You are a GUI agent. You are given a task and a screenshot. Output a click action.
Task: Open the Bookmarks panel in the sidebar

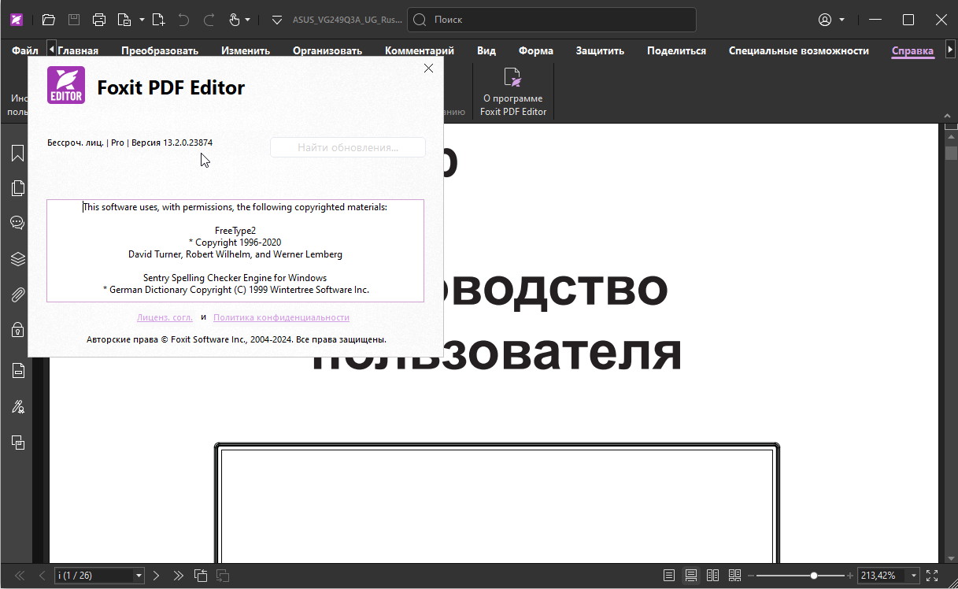coord(17,153)
